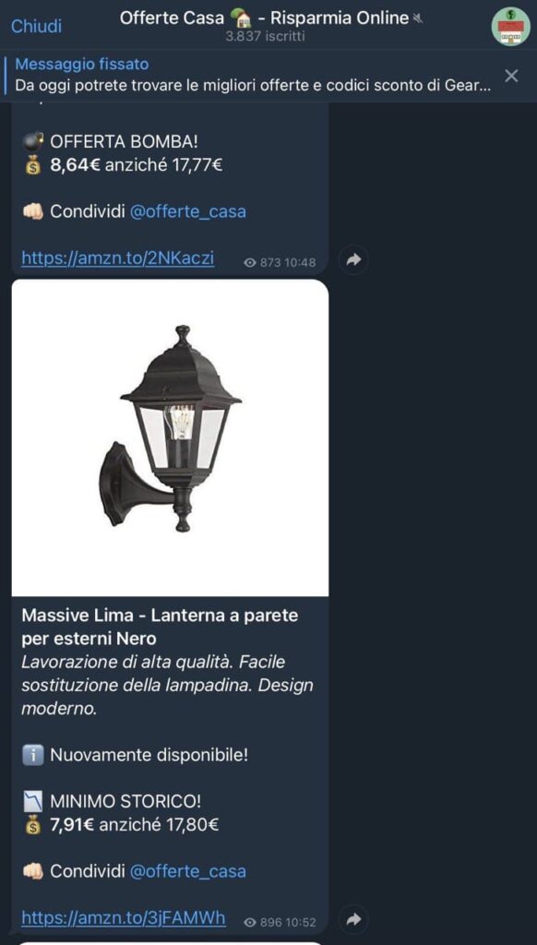Tap the Massive Lima product title text
Screen dimensions: 537x945
[160, 627]
